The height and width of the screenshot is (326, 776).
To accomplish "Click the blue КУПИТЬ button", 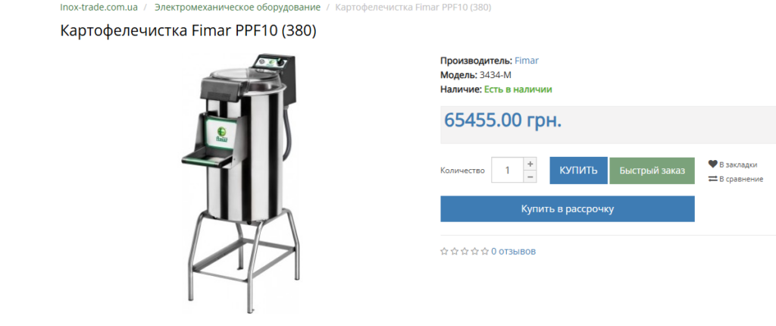I will click(x=578, y=171).
